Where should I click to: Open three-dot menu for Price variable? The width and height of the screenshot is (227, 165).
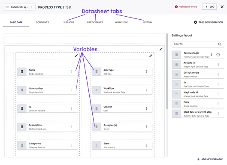[x=218, y=104]
